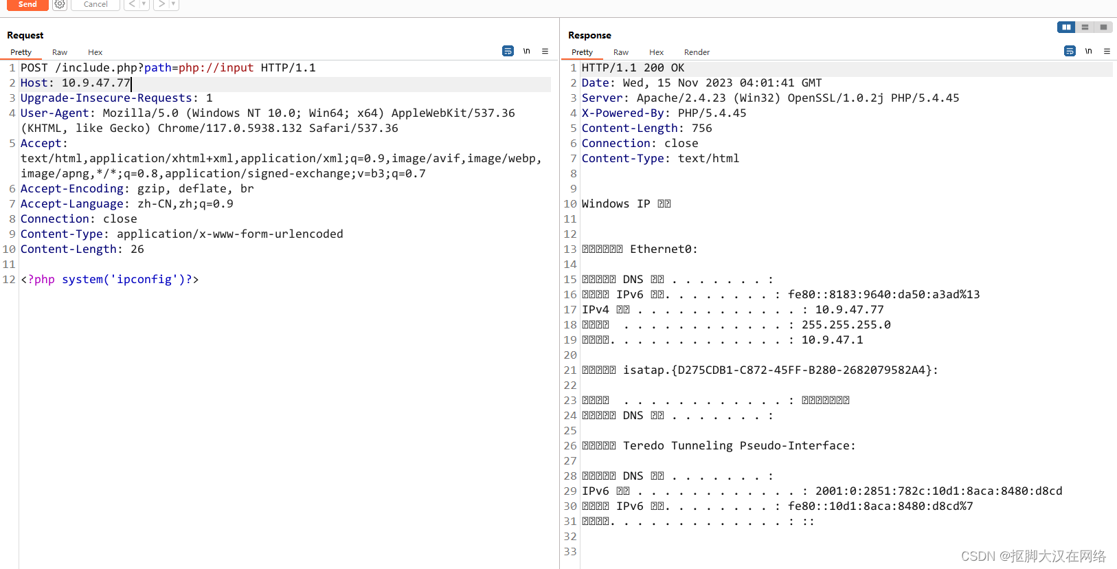Toggle word wrap in the Request panel
The width and height of the screenshot is (1117, 569).
tap(508, 51)
